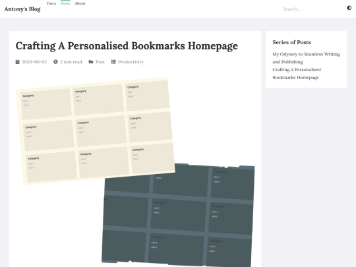The image size is (356, 267).
Task: Open the Productivity series link
Action: coord(131,62)
